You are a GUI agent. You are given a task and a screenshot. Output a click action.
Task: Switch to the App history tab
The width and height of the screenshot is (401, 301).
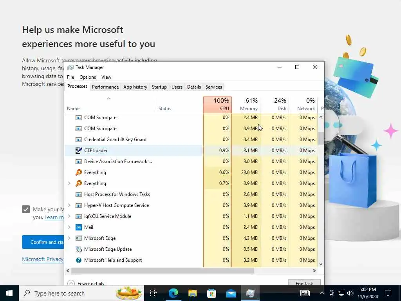coord(135,87)
